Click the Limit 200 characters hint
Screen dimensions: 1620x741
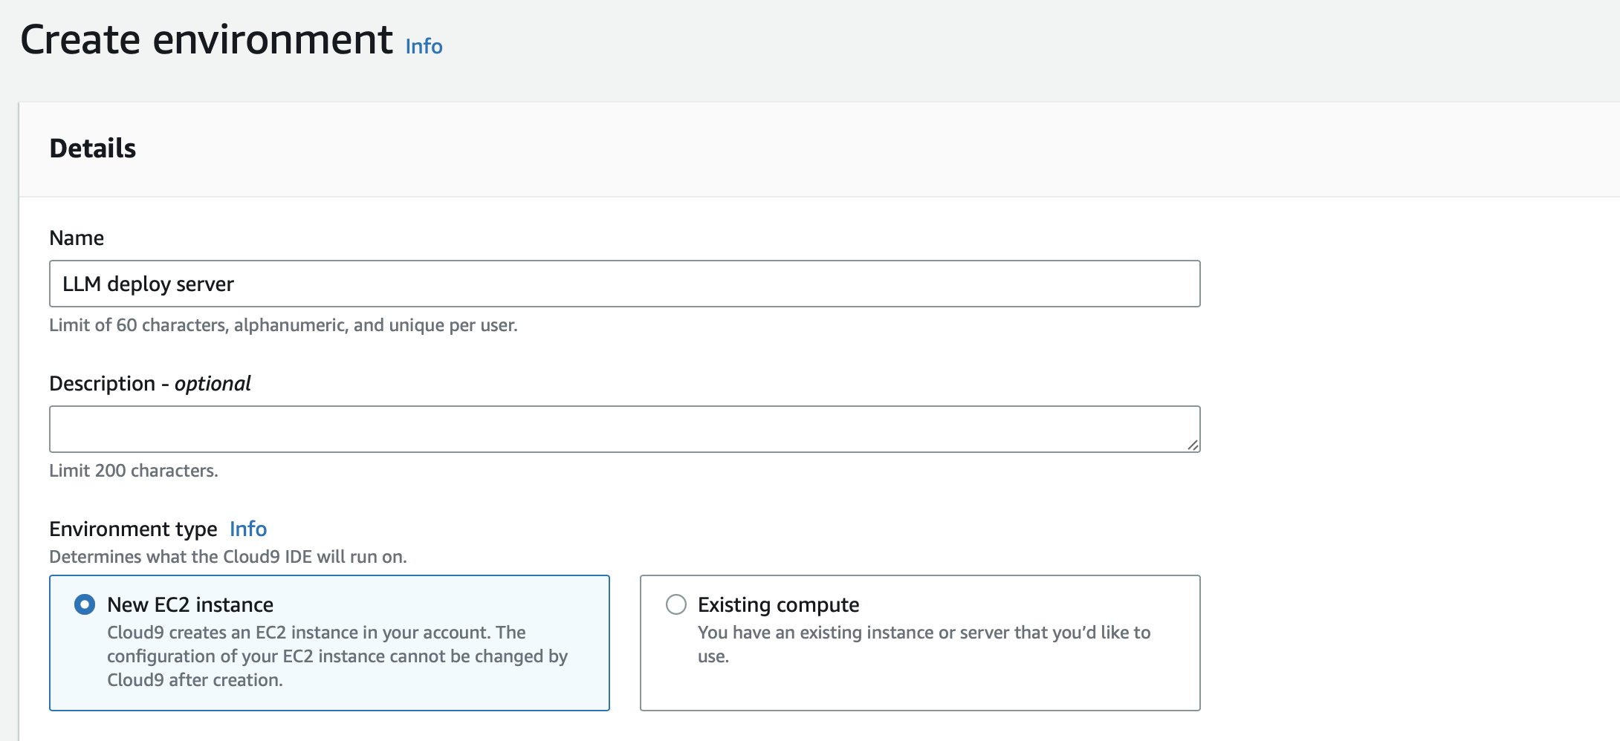pos(134,471)
